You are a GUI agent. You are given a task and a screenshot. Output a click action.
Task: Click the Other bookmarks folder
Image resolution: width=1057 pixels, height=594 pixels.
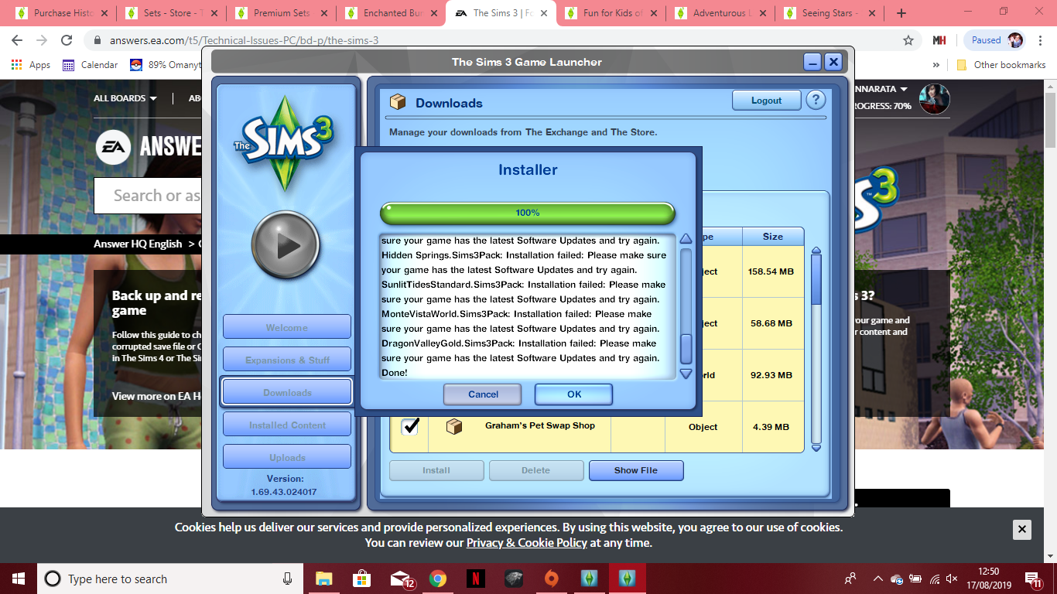(1001, 65)
